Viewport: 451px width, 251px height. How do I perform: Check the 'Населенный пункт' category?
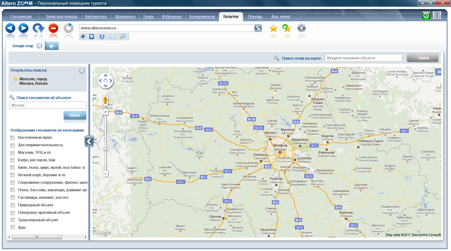[13, 138]
